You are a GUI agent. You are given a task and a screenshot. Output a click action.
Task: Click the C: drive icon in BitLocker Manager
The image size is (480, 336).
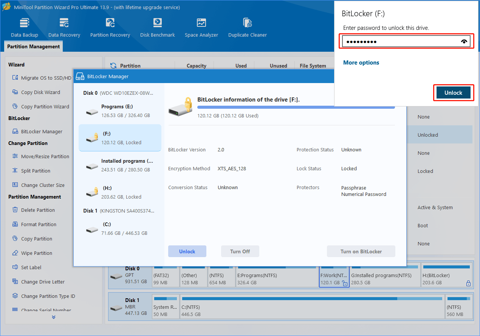[92, 230]
